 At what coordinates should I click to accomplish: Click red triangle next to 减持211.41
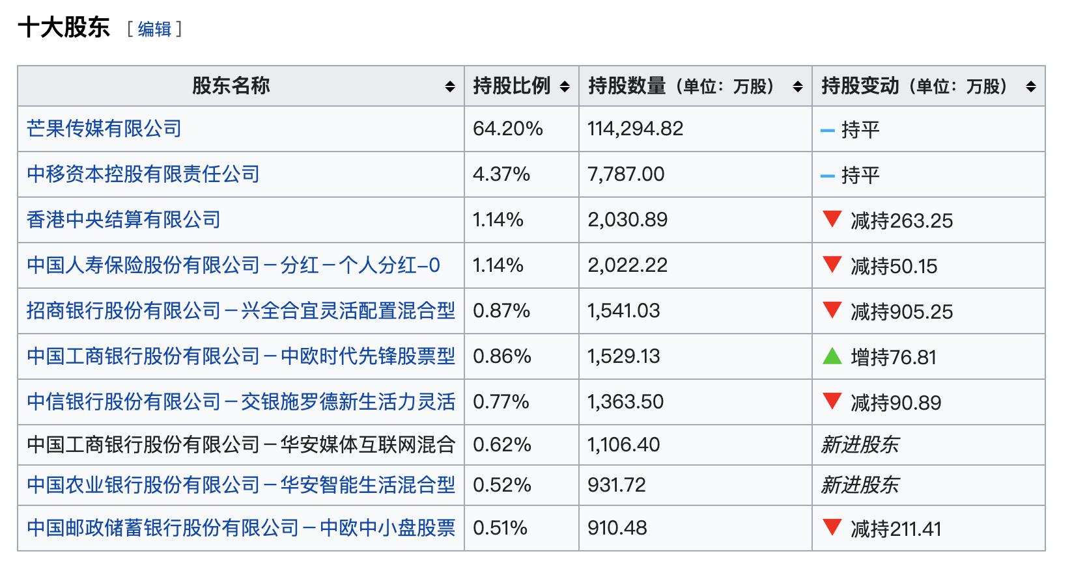pyautogui.click(x=832, y=527)
